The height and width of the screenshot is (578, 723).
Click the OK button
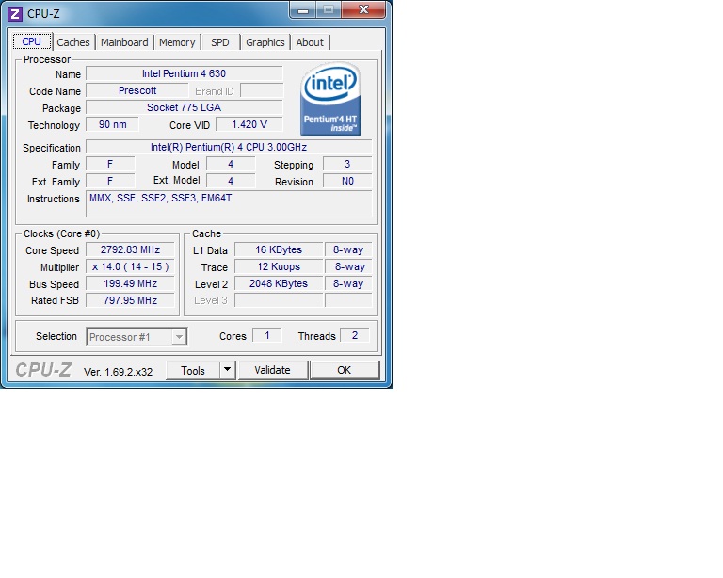pyautogui.click(x=345, y=370)
